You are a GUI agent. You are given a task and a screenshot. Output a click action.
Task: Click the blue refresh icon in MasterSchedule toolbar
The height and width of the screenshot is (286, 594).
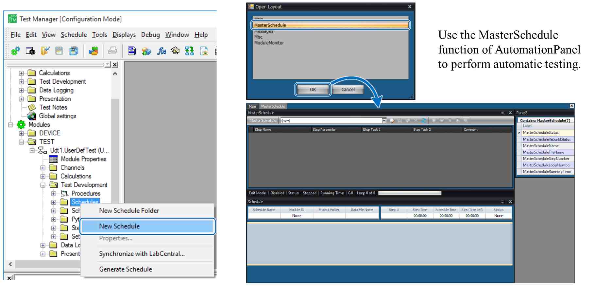click(x=424, y=121)
